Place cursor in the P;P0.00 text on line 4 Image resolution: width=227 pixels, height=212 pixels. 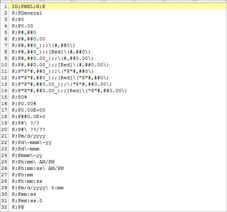coord(22,26)
